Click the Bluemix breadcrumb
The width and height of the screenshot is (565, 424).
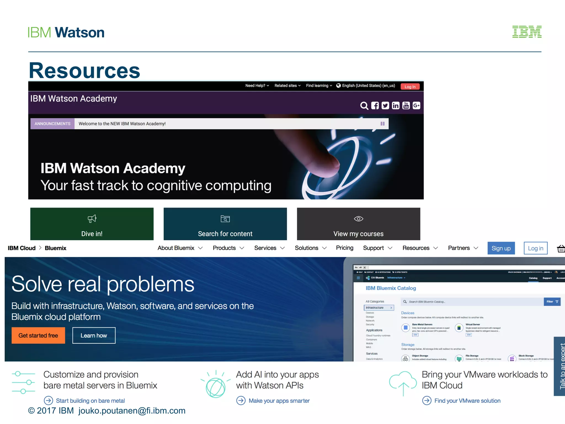[x=55, y=248]
